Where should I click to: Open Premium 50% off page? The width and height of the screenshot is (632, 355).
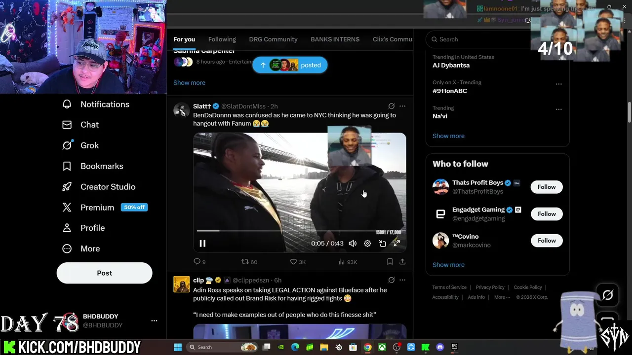[105, 208]
